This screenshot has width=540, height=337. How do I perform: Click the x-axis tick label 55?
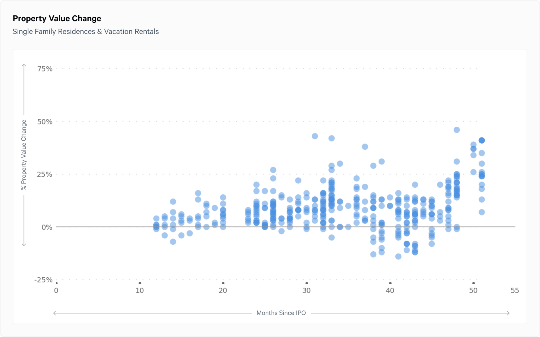pos(515,291)
